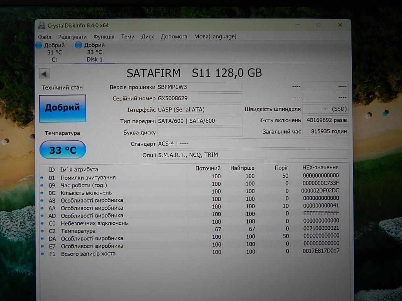Click the 33 °C temperature button
This screenshot has width=402, height=301.
[x=62, y=150]
